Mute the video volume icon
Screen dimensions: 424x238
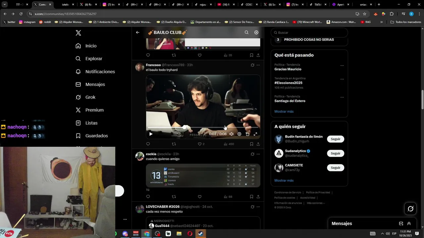pos(232,134)
